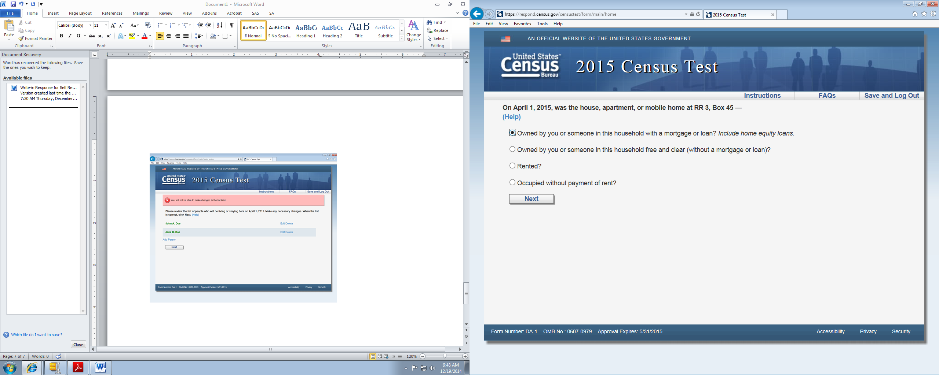Click the Shrink Font icon
Viewport: 939px width, 375px height.
(121, 25)
